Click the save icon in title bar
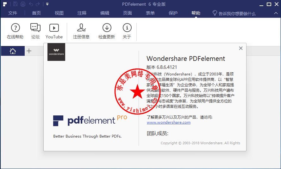The image size is (281, 169). (x=16, y=4)
